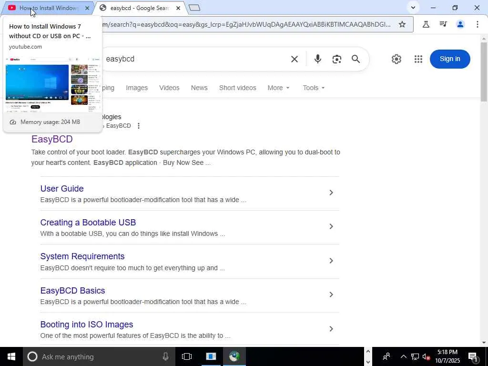Screen dimensions: 488x366
Task: Click the page vertical scrollbar thumb
Action: pyautogui.click(x=484, y=71)
